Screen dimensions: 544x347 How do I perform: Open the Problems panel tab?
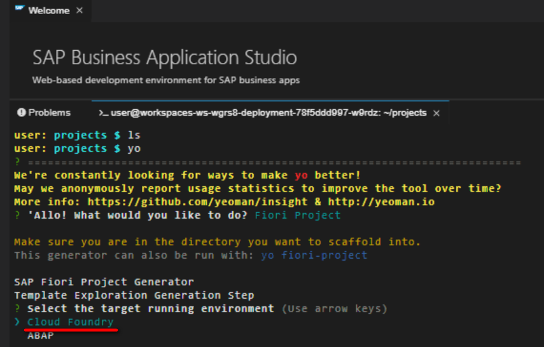44,112
